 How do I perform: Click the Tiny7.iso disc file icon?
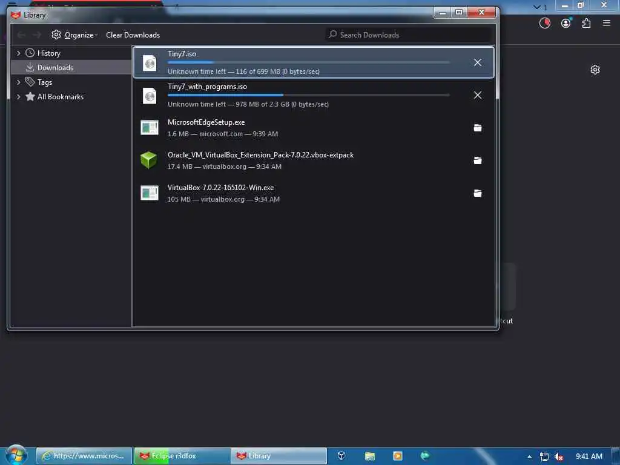[150, 63]
